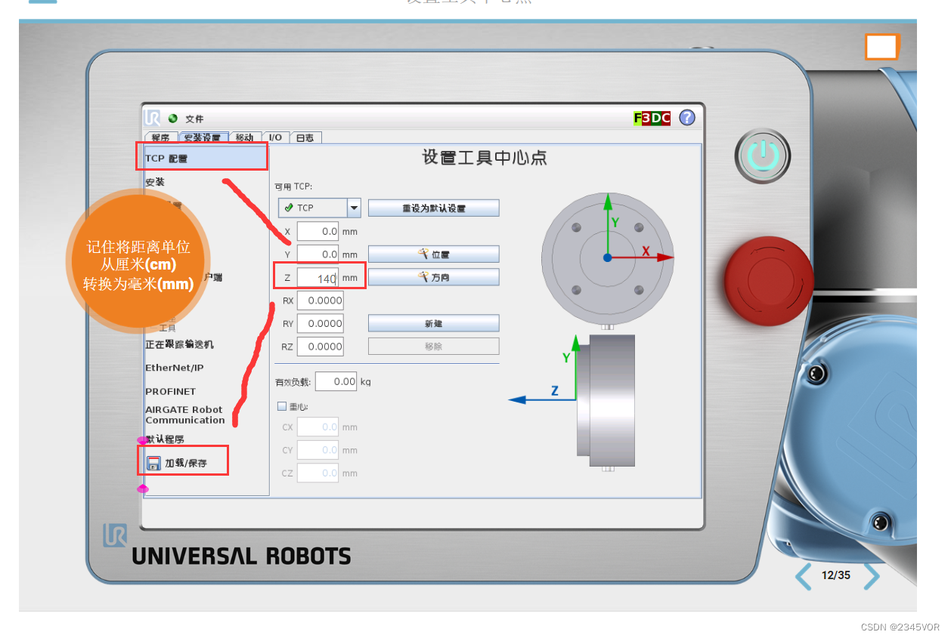
Task: Open the 文件 menu
Action: point(194,119)
